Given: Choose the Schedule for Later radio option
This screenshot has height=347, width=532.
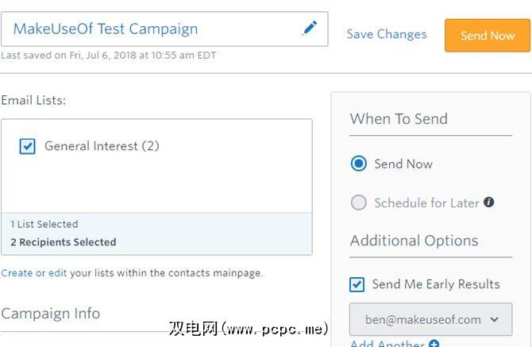Looking at the screenshot, I should pos(359,202).
